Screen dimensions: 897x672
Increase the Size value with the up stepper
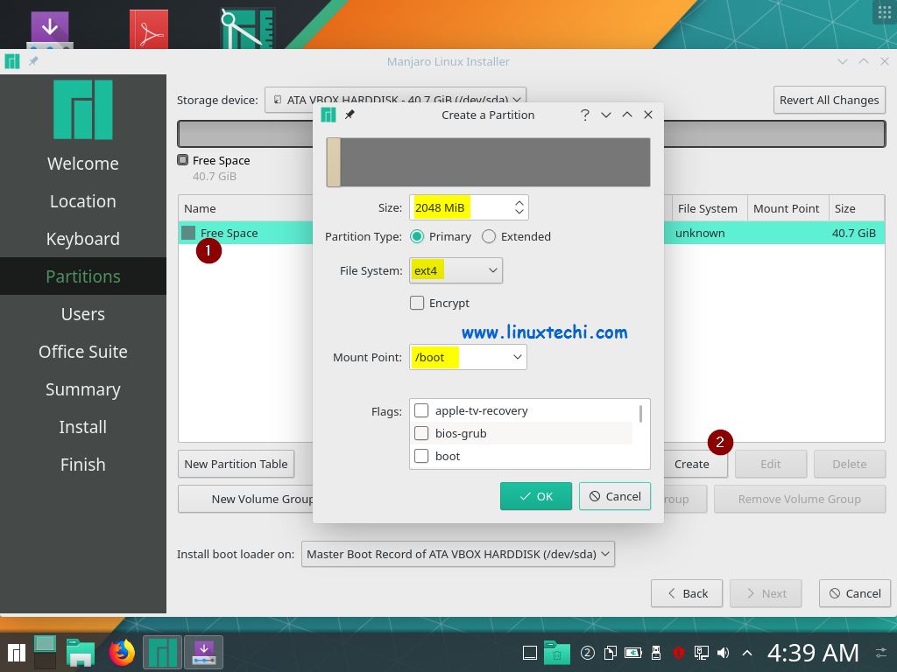519,202
